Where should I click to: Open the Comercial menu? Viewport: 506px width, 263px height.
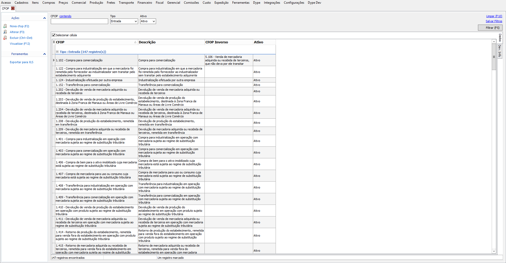(x=79, y=3)
